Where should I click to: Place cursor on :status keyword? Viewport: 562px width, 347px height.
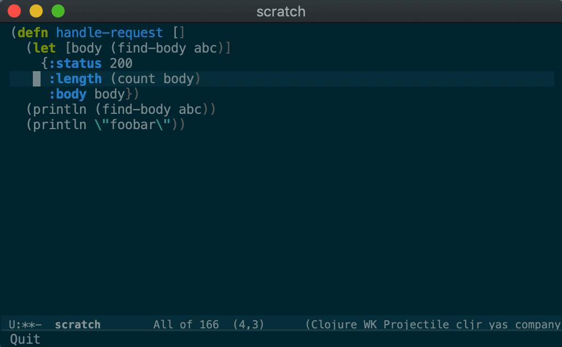(x=75, y=63)
